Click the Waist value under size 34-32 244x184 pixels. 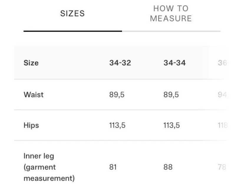(x=117, y=95)
